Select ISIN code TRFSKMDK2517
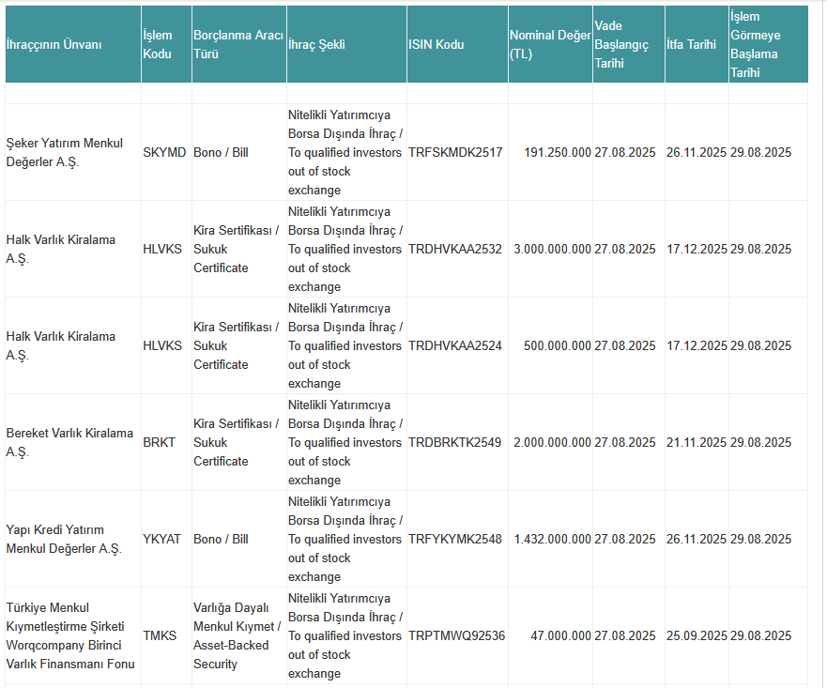The image size is (827, 688). (x=455, y=152)
